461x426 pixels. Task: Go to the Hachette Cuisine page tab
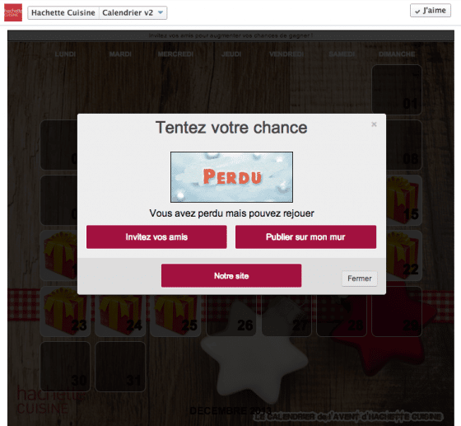point(63,13)
